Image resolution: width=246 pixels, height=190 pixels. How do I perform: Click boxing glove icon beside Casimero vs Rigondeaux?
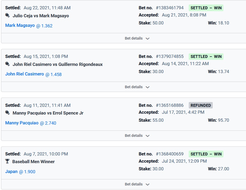pos(7,64)
